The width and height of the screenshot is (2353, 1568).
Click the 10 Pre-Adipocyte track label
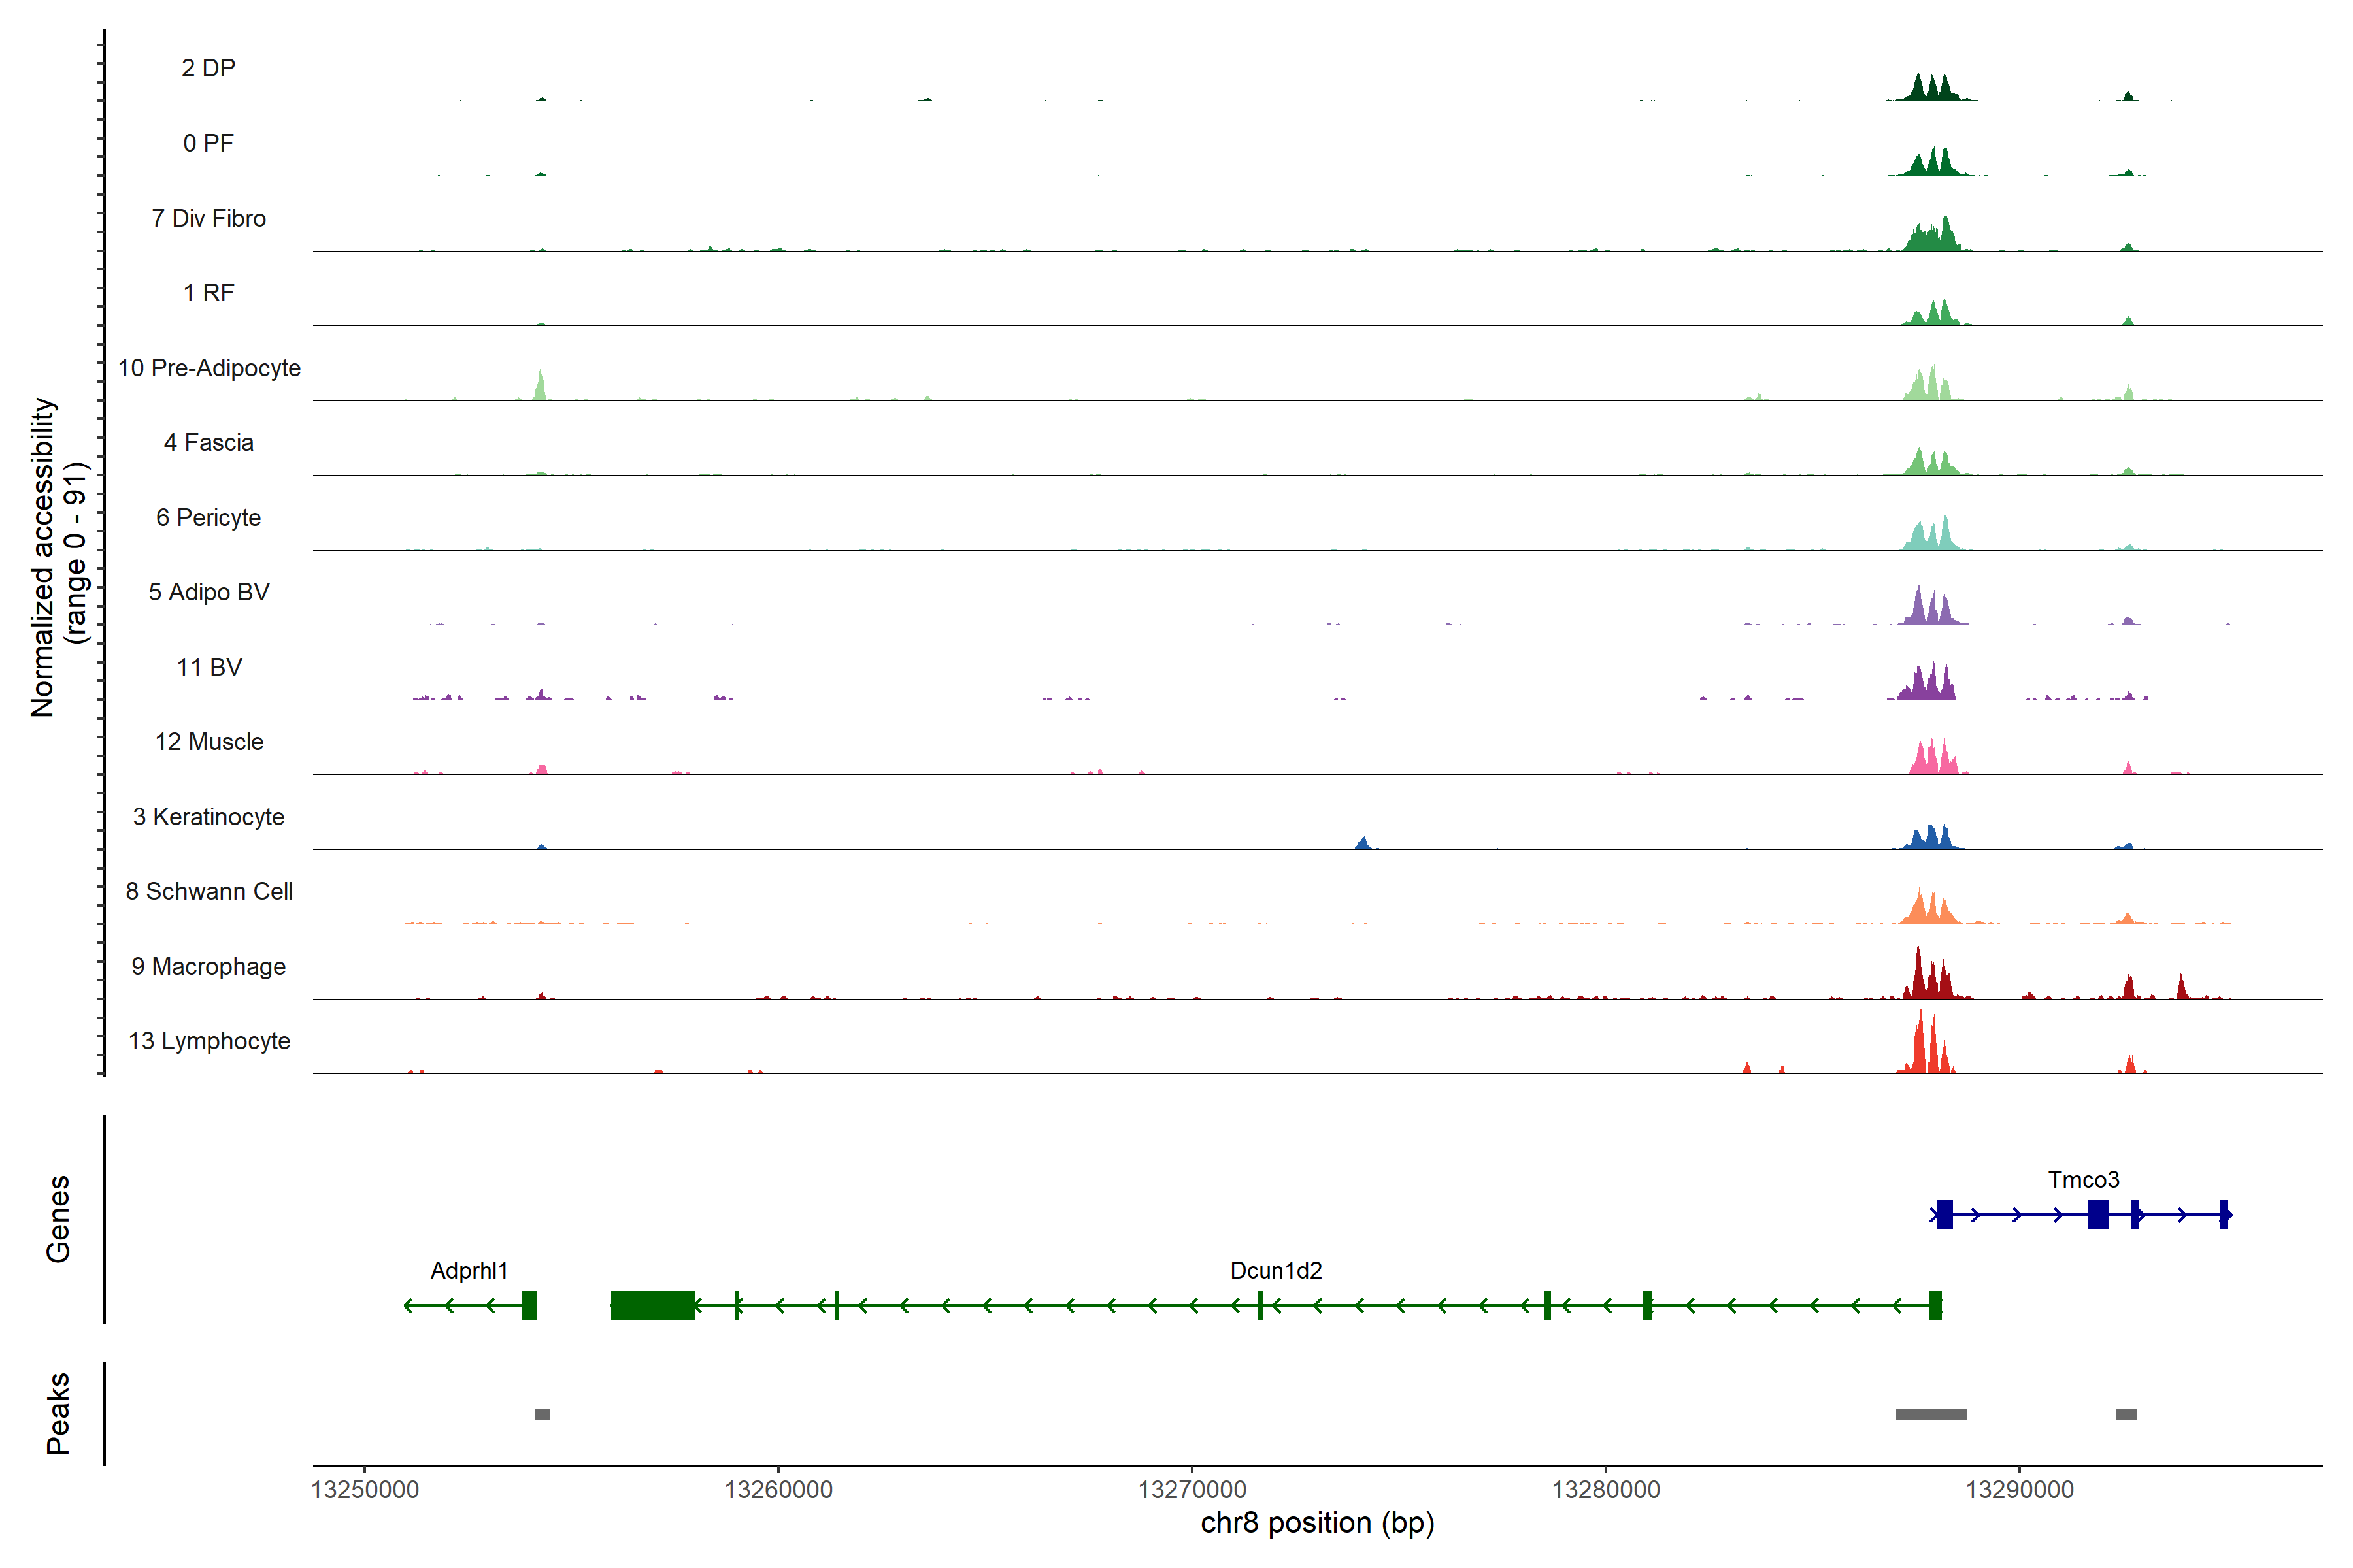(x=209, y=368)
